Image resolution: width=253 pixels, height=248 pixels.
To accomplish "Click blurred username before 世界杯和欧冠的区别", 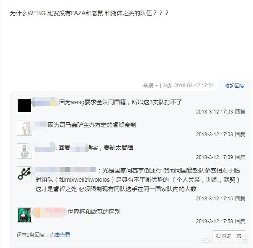I will [49, 212].
